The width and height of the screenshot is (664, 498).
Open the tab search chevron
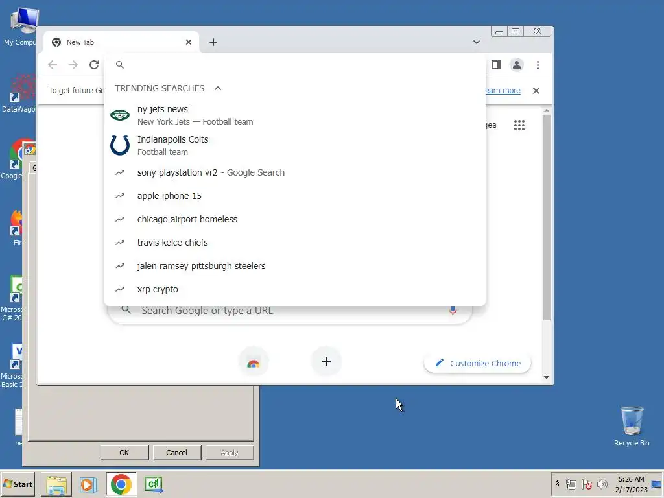[477, 42]
